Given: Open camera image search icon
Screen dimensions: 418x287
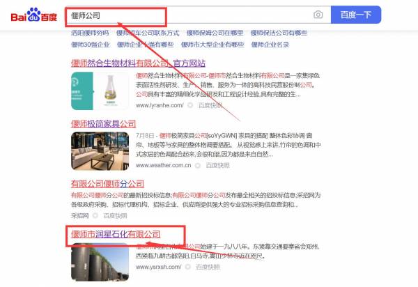Looking at the screenshot, I should click(318, 15).
